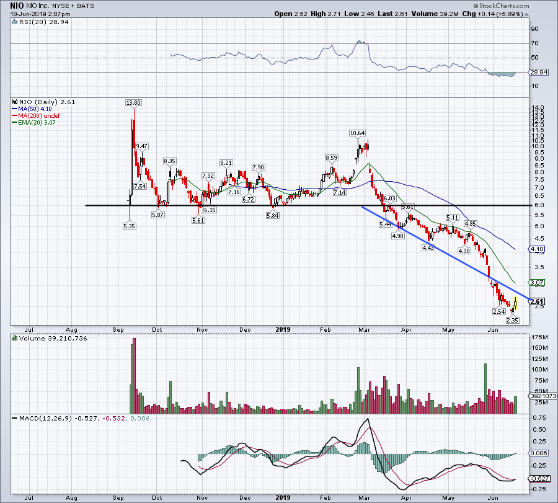Image resolution: width=558 pixels, height=503 pixels.
Task: Click the 5.44 price label
Action: pyautogui.click(x=386, y=225)
